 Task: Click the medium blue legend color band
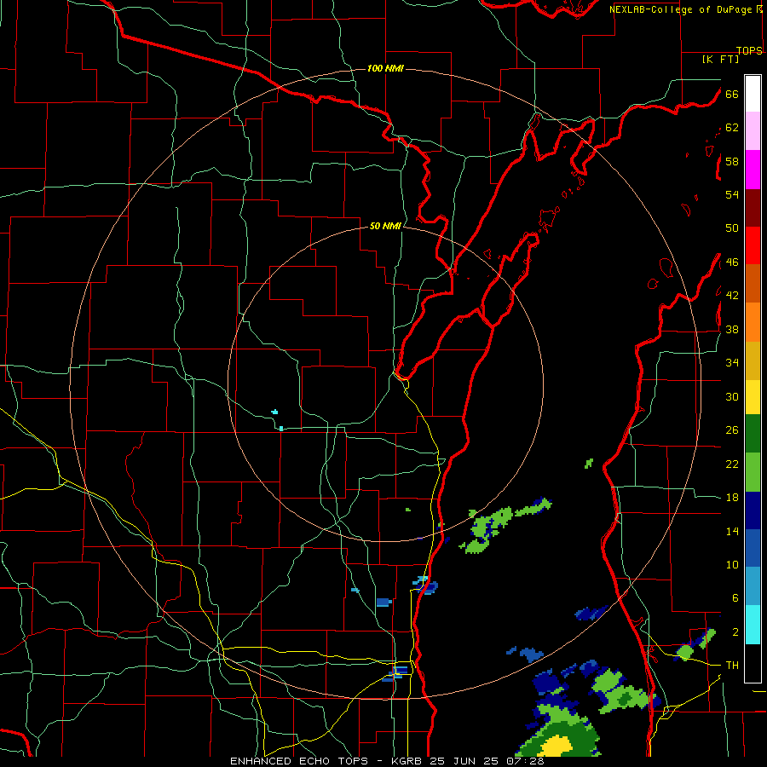pyautogui.click(x=753, y=548)
